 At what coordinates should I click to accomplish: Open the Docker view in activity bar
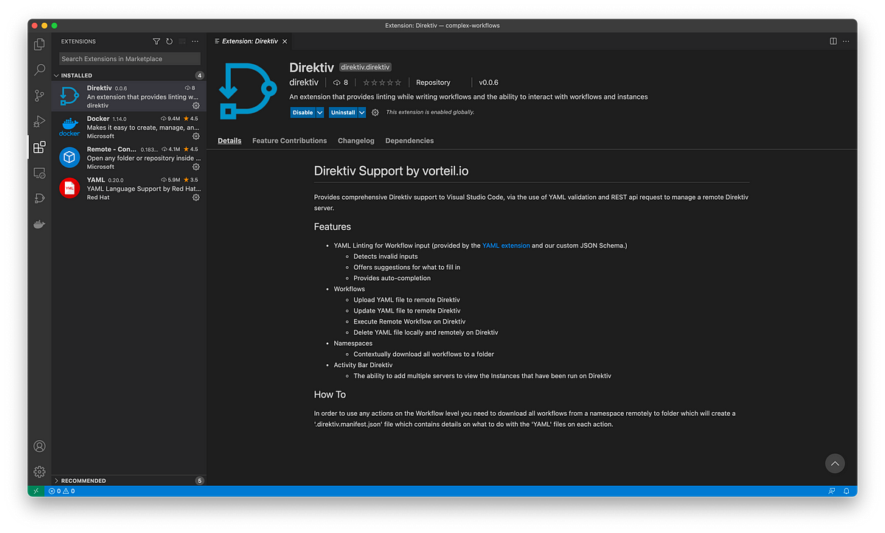tap(40, 224)
